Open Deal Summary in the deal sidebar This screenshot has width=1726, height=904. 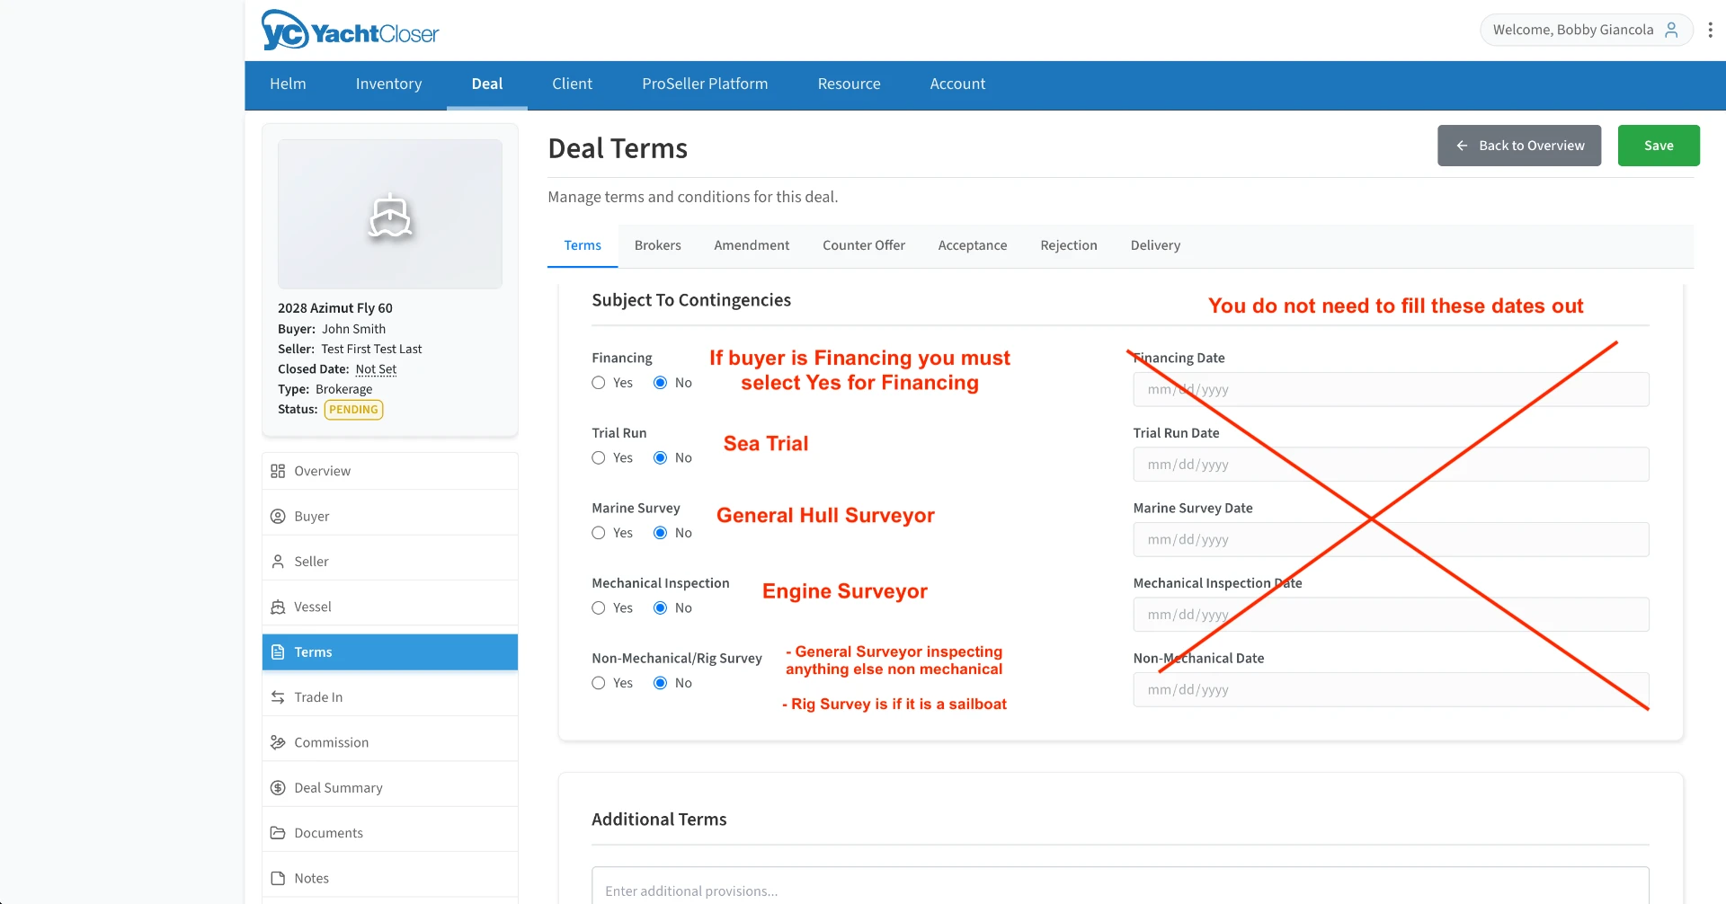coord(390,788)
